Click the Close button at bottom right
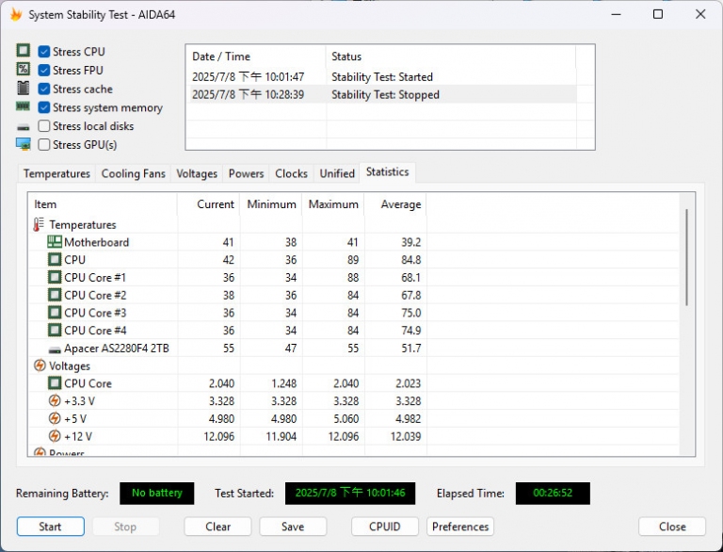Viewport: 723px width, 552px height. pos(672,527)
